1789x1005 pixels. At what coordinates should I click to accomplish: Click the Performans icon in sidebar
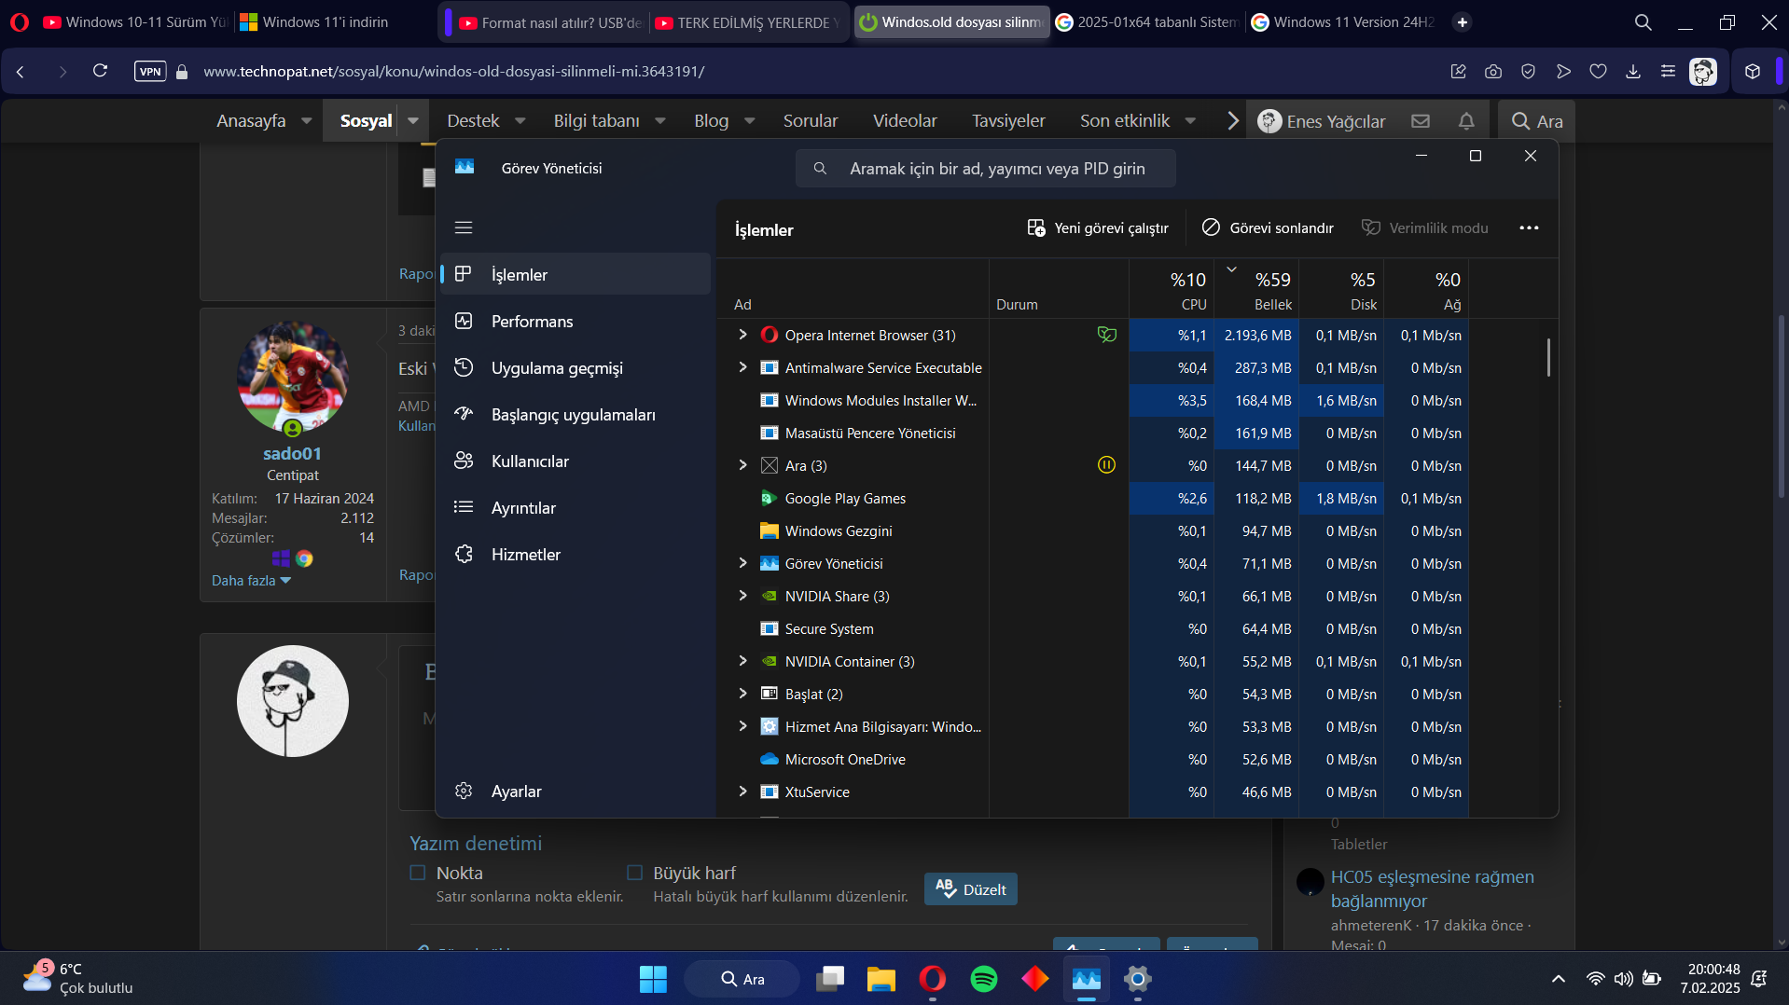click(x=464, y=321)
